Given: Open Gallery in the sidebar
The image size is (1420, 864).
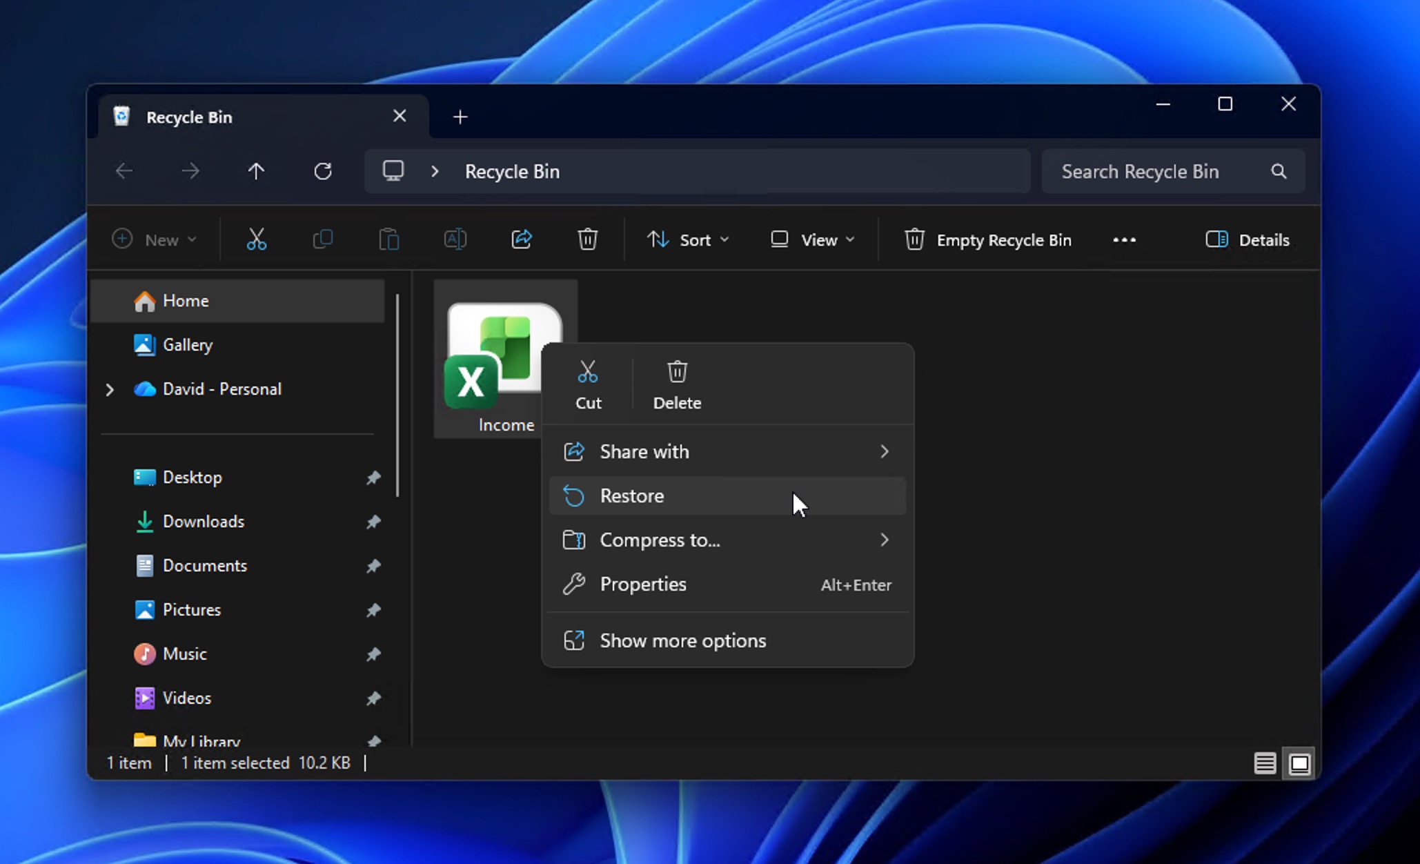Looking at the screenshot, I should click(238, 345).
